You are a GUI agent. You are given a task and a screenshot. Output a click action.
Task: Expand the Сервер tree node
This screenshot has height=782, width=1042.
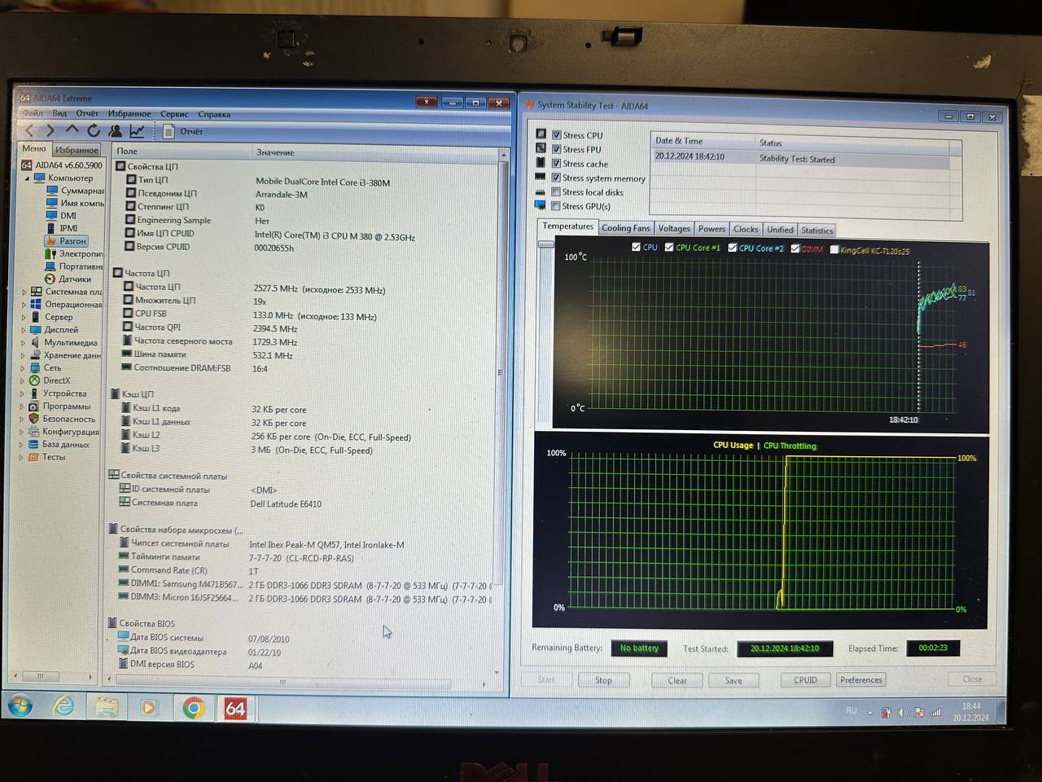(x=23, y=317)
